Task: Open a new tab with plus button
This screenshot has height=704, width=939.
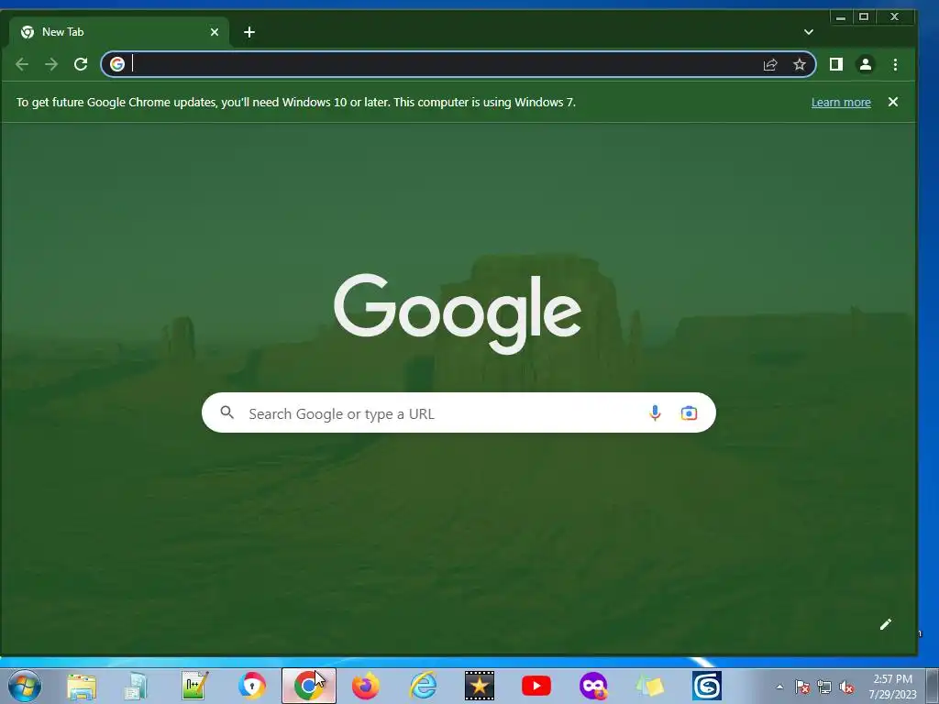Action: [249, 32]
